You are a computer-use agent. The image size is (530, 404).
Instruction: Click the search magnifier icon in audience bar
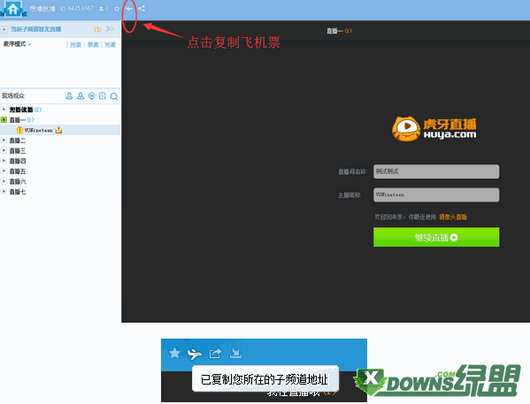point(114,96)
